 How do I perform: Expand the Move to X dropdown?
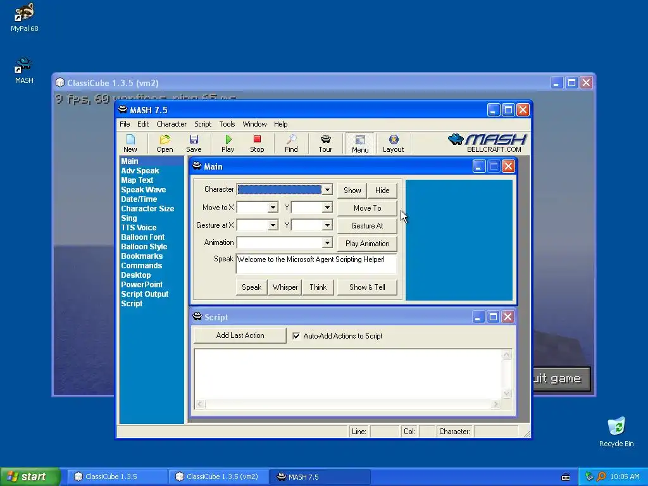272,208
